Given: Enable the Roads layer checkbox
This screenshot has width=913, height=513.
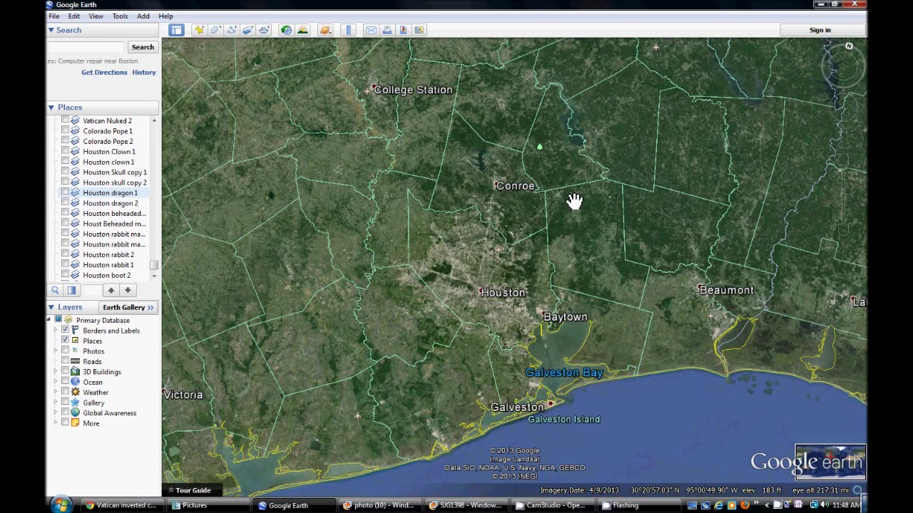Looking at the screenshot, I should (65, 361).
